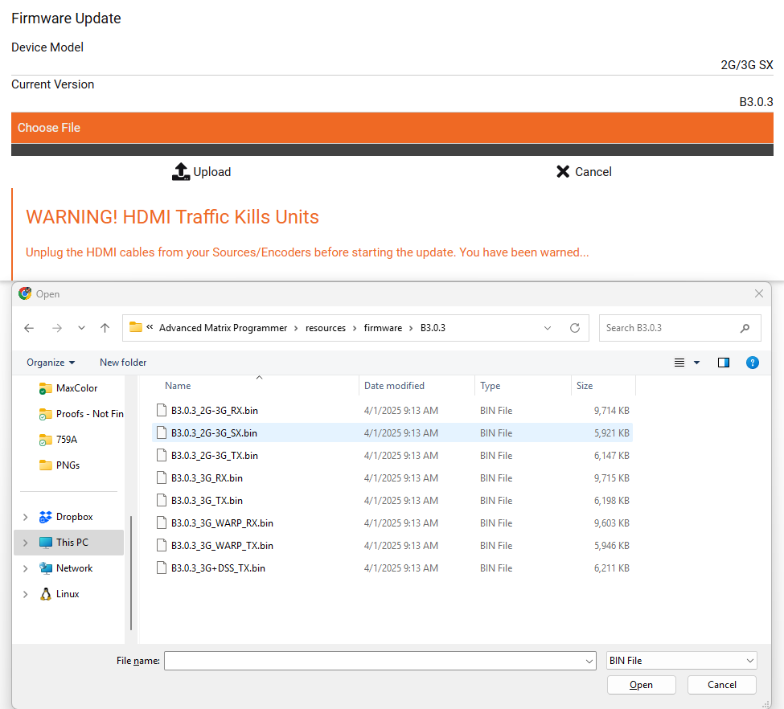
Task: Go up one folder level
Action: [x=105, y=328]
